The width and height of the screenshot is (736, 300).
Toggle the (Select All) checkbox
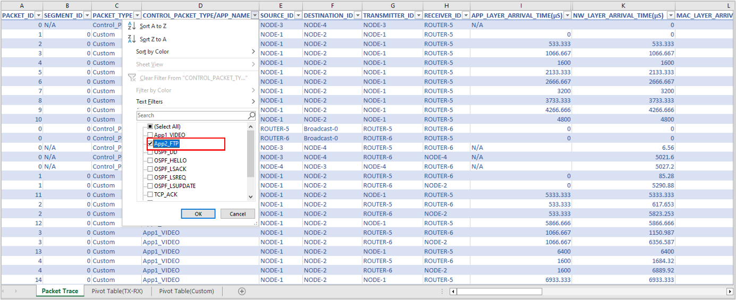tap(150, 126)
